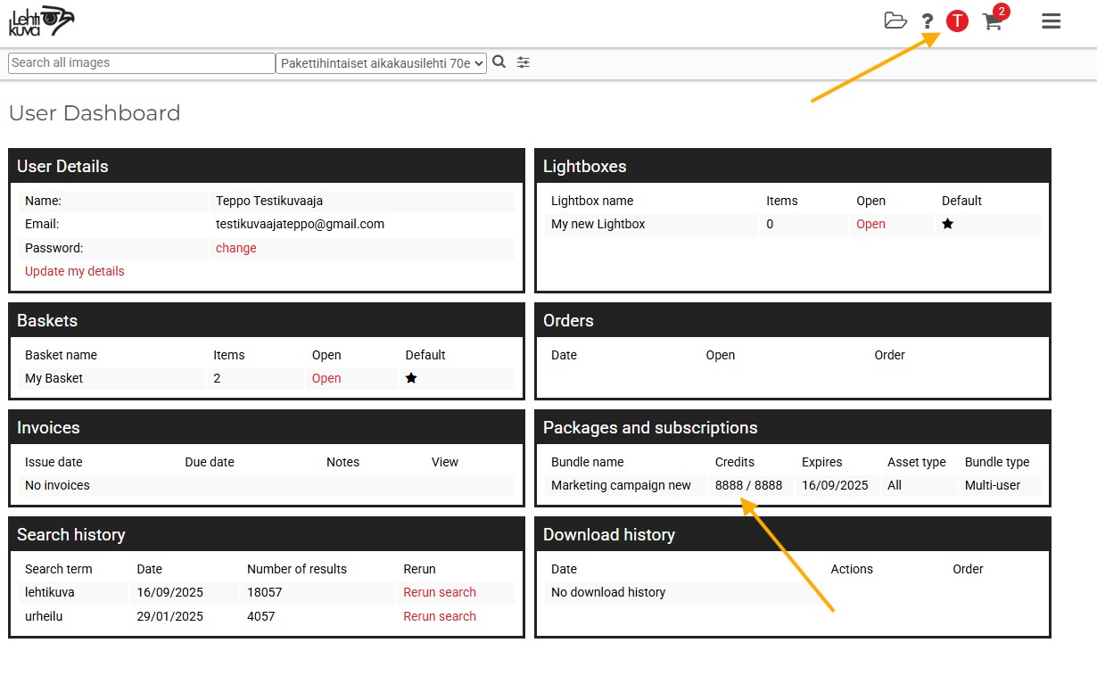This screenshot has width=1097, height=684.
Task: Open the lightbox folder icon
Action: click(895, 21)
